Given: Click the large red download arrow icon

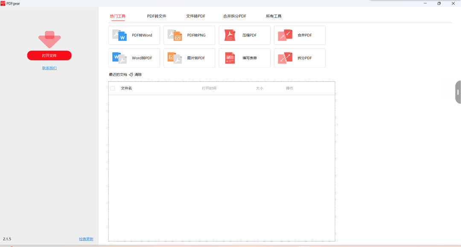Looking at the screenshot, I should [50, 39].
